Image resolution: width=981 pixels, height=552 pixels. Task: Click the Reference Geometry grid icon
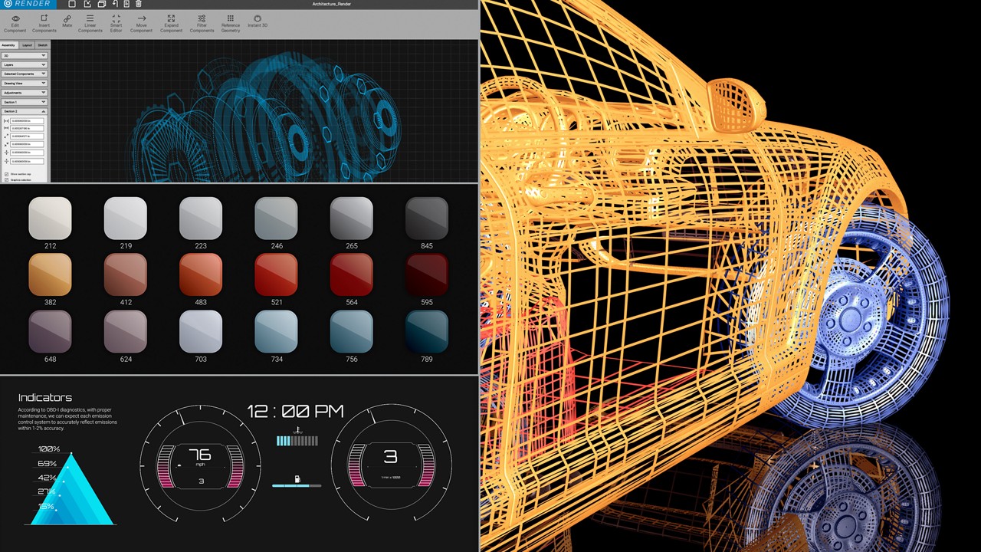click(x=231, y=18)
